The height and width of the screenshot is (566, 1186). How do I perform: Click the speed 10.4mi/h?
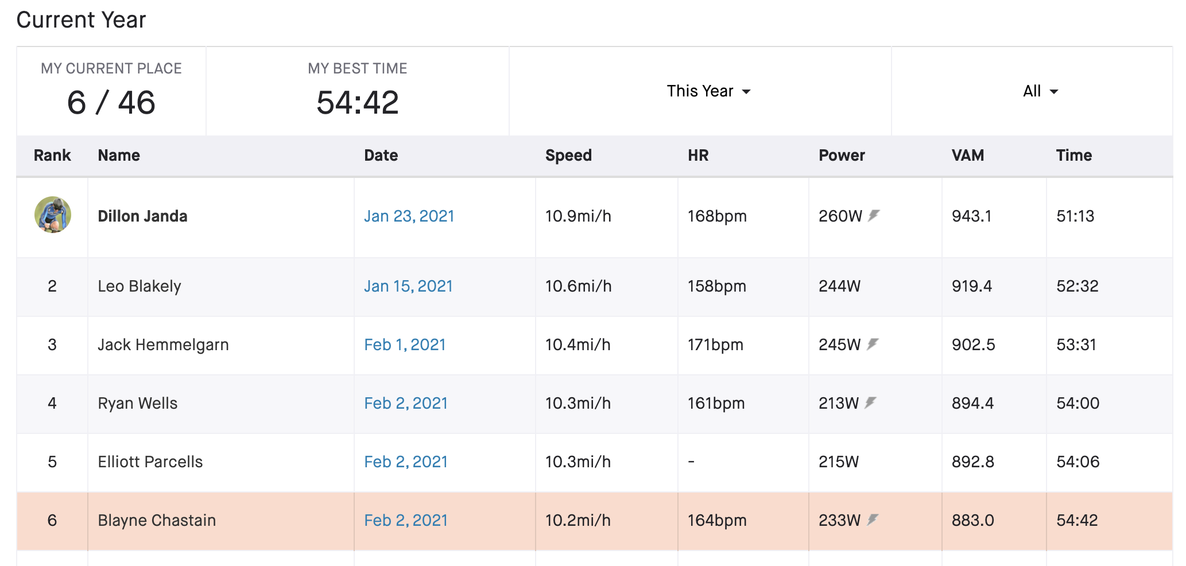pyautogui.click(x=578, y=344)
